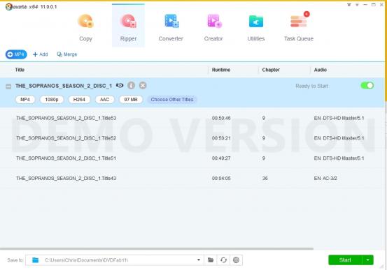This screenshot has height=270, width=387.
Task: Click runtime 00:50:46
Action: tap(221, 118)
